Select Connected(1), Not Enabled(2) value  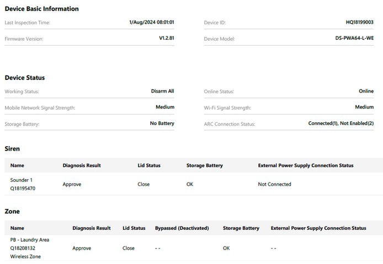pos(341,123)
